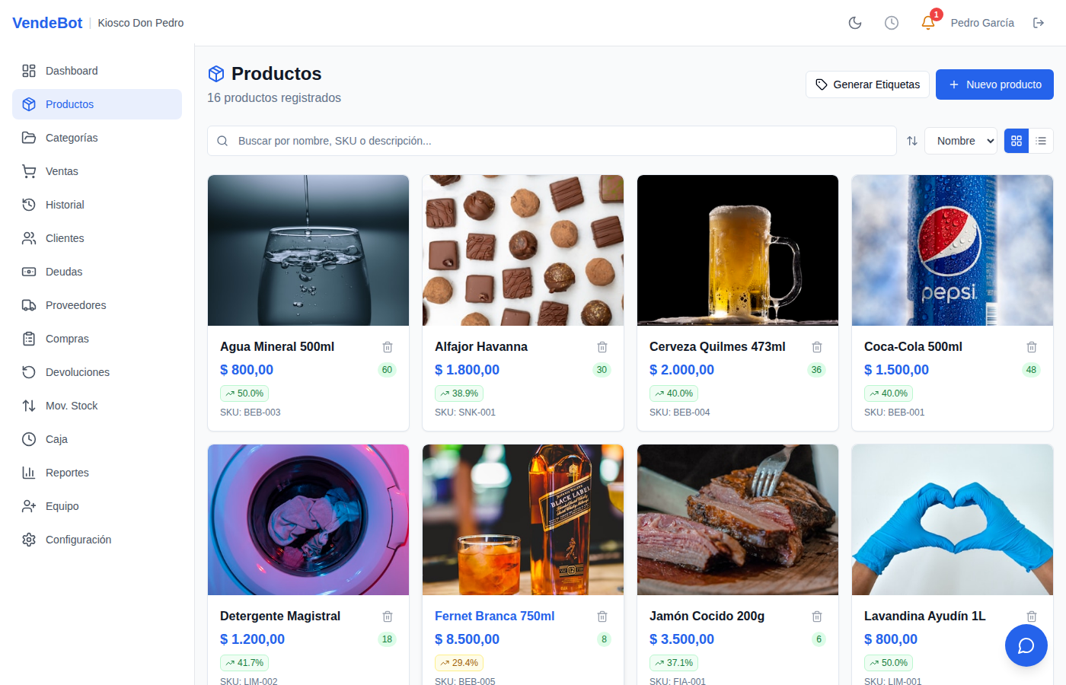Toggle dark mode moon icon
1066x685 pixels.
point(855,23)
